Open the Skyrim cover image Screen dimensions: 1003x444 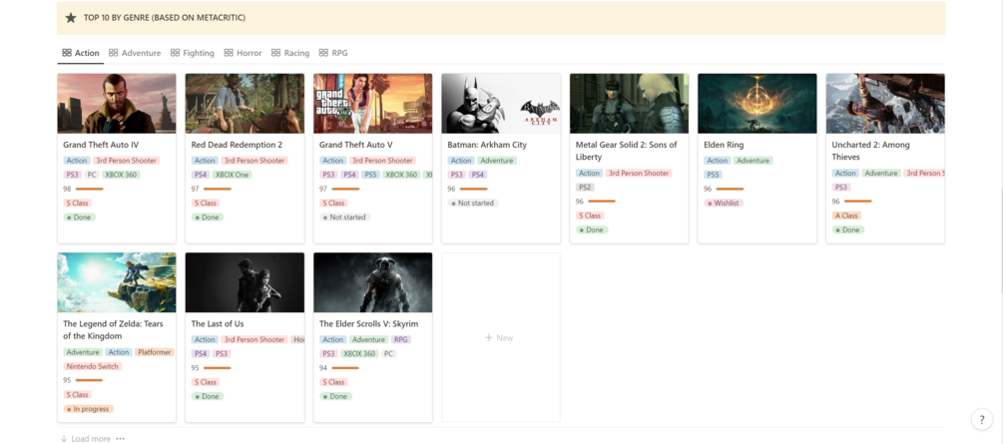click(373, 282)
